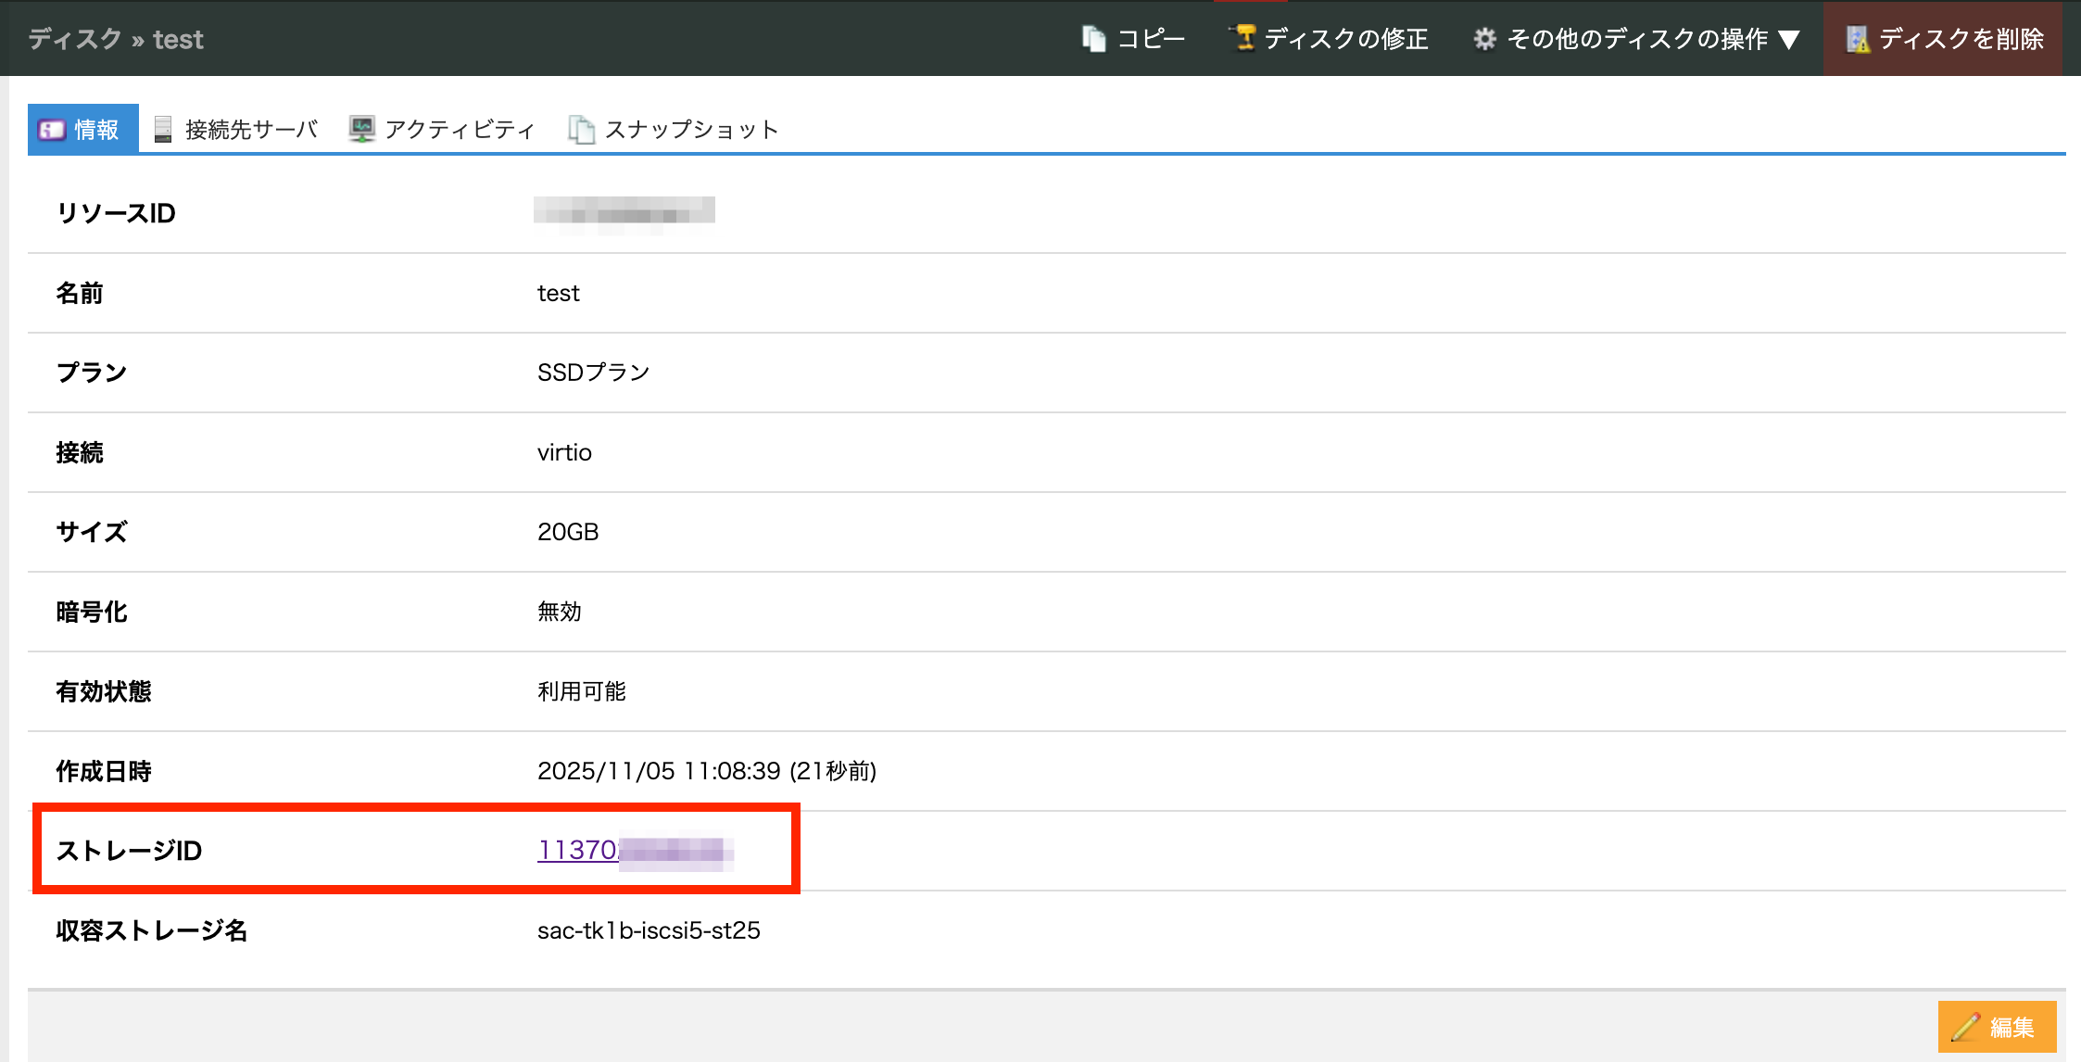Click the Copy (コピー) document icon
The width and height of the screenshot is (2081, 1062).
1093,39
